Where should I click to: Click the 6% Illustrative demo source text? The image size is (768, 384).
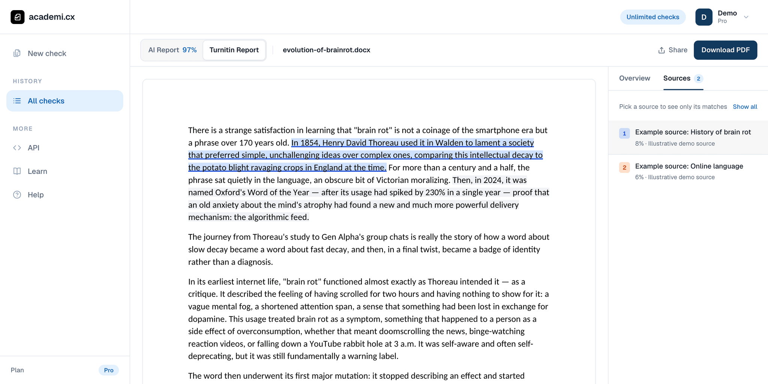pos(675,177)
